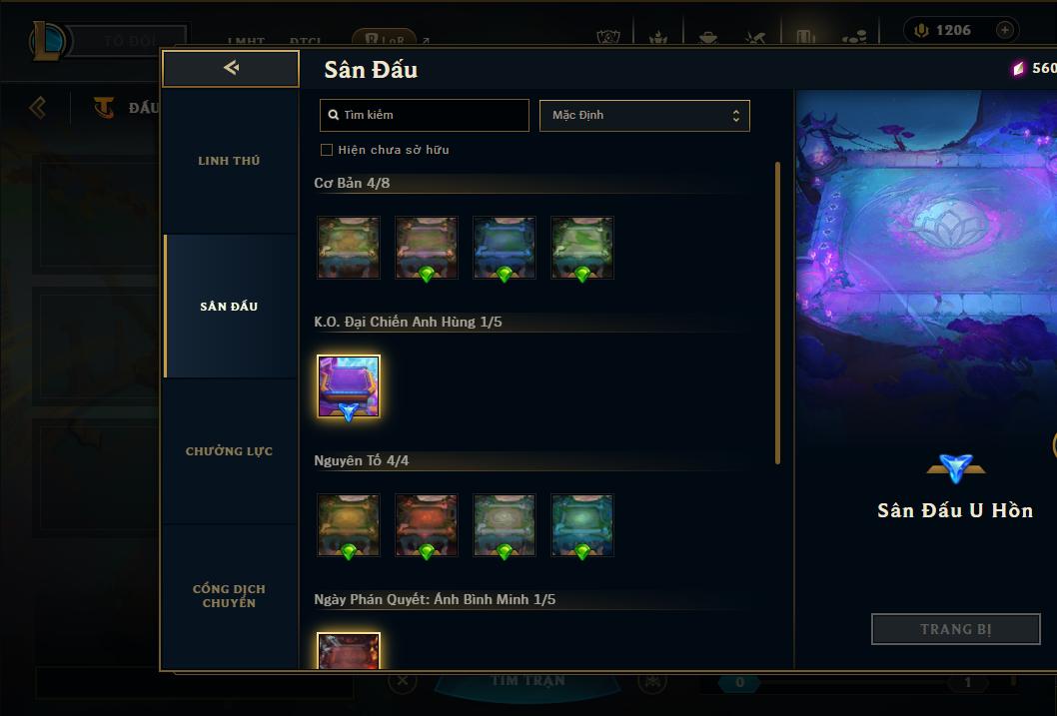Choose the blue Cơ Bản arena
This screenshot has width=1057, height=716.
505,248
